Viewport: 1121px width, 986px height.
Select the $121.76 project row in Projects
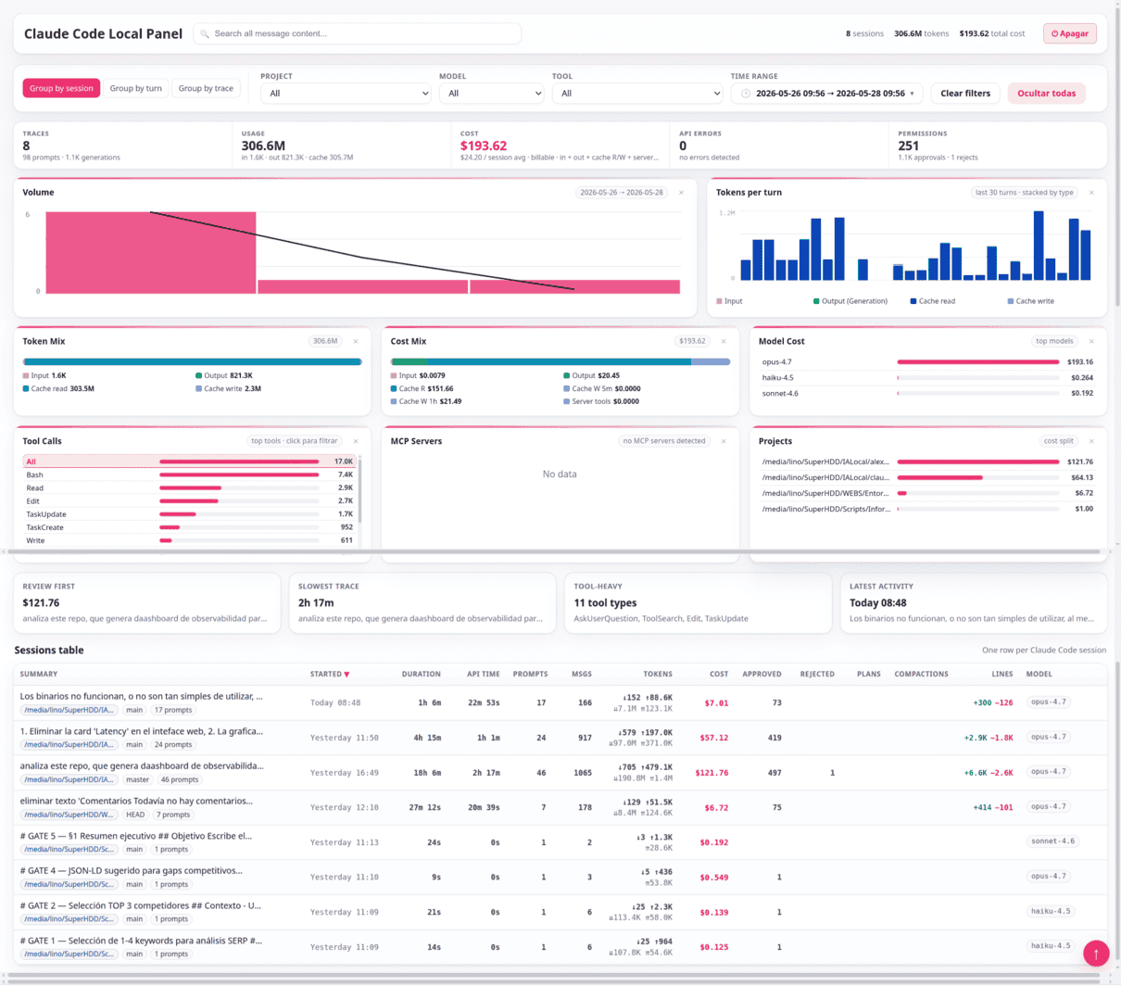click(927, 461)
